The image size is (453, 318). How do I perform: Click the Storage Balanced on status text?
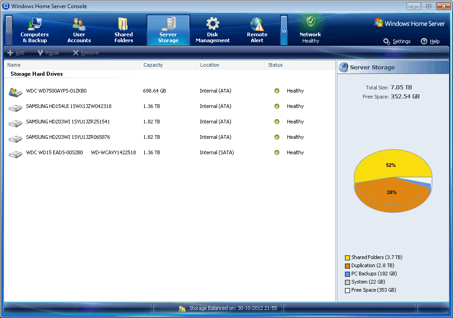233,308
